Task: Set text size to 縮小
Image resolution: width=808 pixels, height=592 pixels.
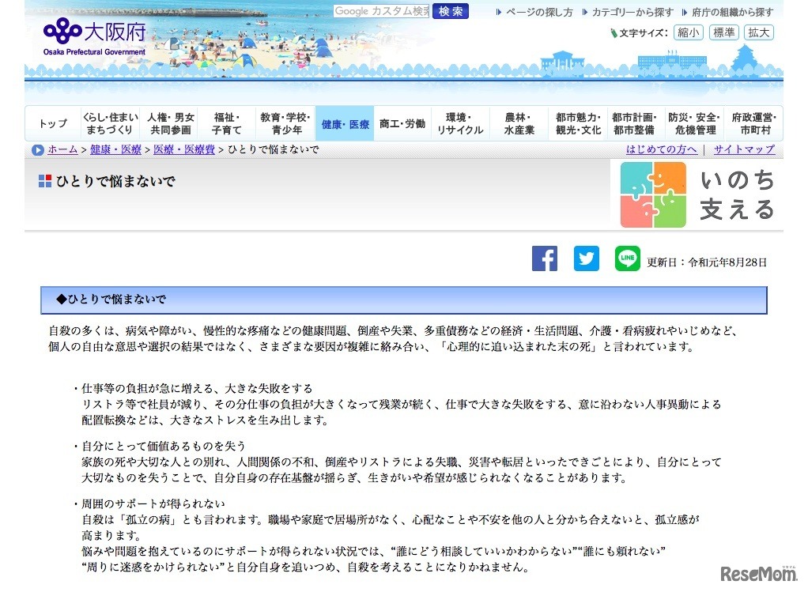Action: [689, 32]
